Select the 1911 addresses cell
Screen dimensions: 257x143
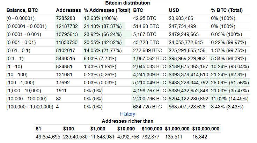pos(62,91)
